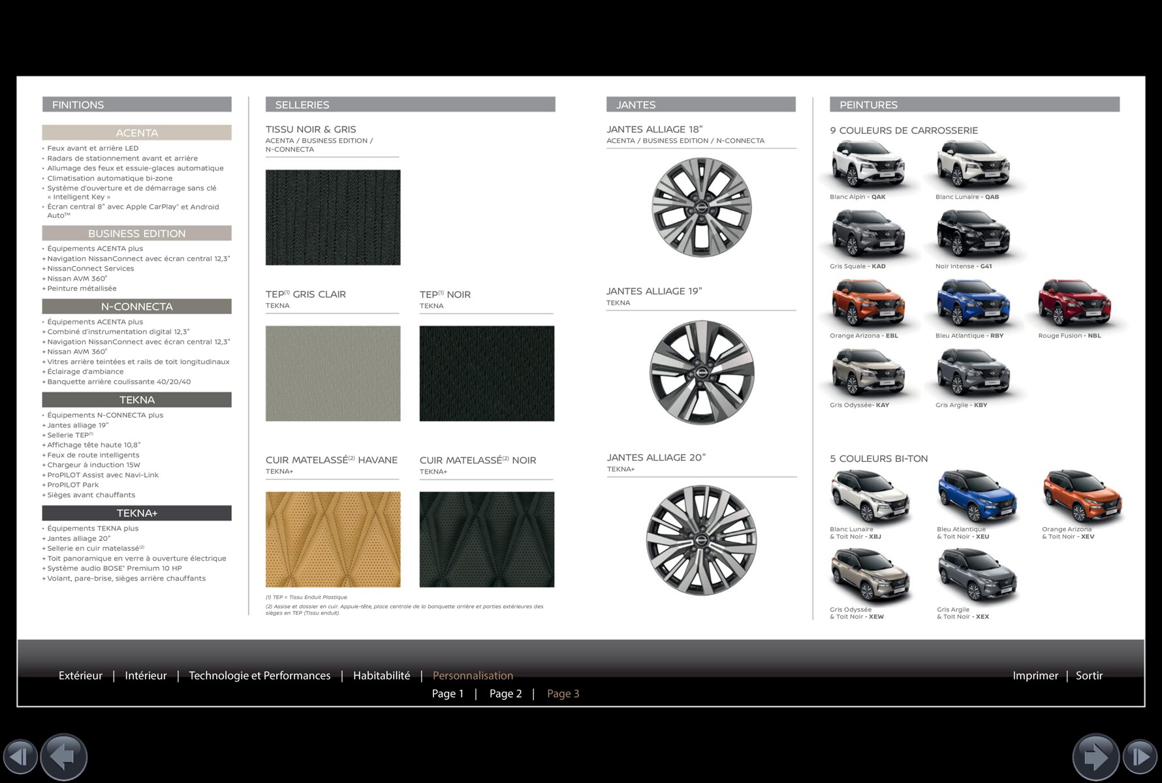Click the Imprimer link
The height and width of the screenshot is (783, 1162).
click(x=1035, y=675)
